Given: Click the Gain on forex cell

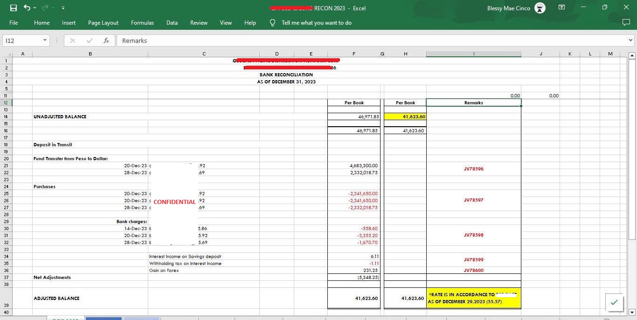Looking at the screenshot, I should tap(204, 270).
